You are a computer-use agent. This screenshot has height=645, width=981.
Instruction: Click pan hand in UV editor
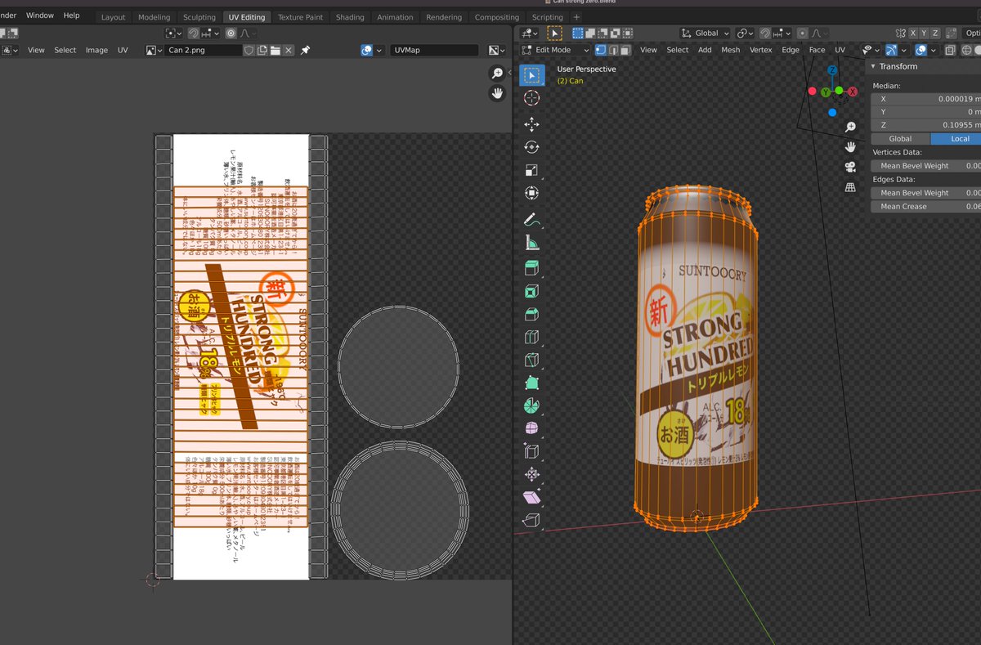[x=497, y=93]
